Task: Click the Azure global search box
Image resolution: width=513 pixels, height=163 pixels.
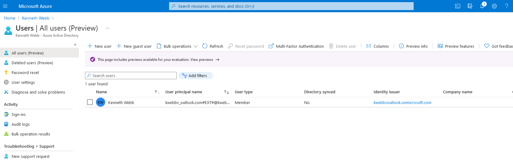Action: (x=291, y=6)
